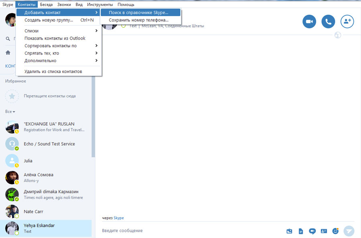The width and height of the screenshot is (361, 238).
Task: Click the send message paper plane button
Action: tap(349, 231)
